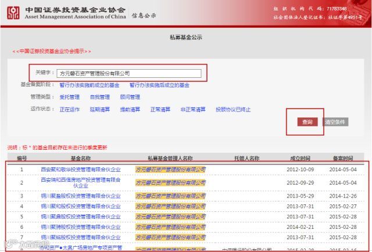Click the 编号 column header
This screenshot has height=252, width=372.
(x=22, y=158)
